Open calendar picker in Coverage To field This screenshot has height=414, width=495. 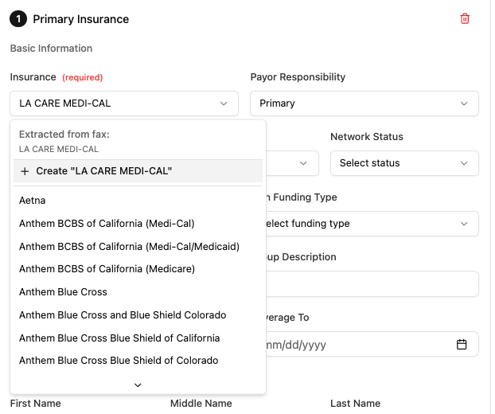tap(462, 344)
